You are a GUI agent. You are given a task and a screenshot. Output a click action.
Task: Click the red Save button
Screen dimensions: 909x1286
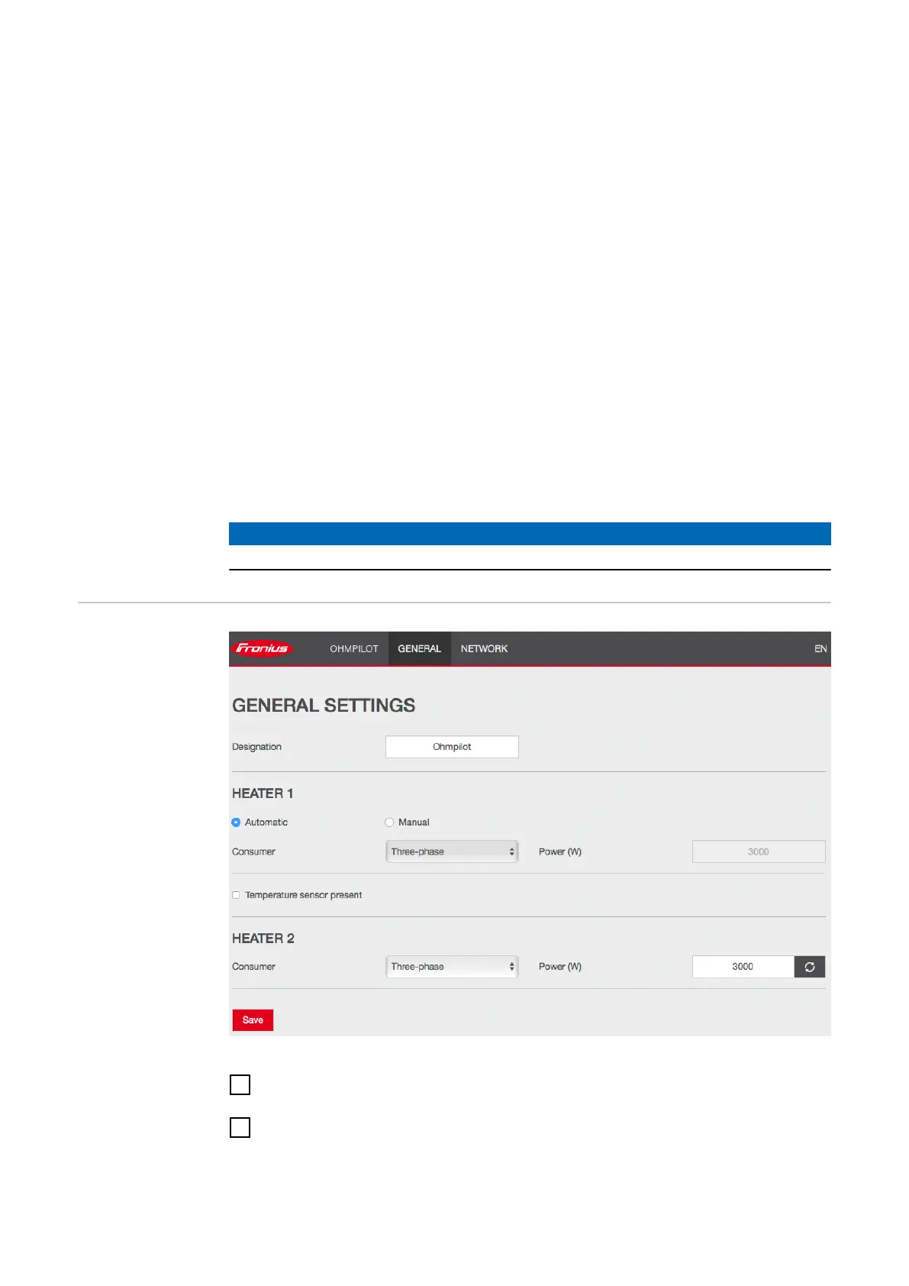(253, 1020)
